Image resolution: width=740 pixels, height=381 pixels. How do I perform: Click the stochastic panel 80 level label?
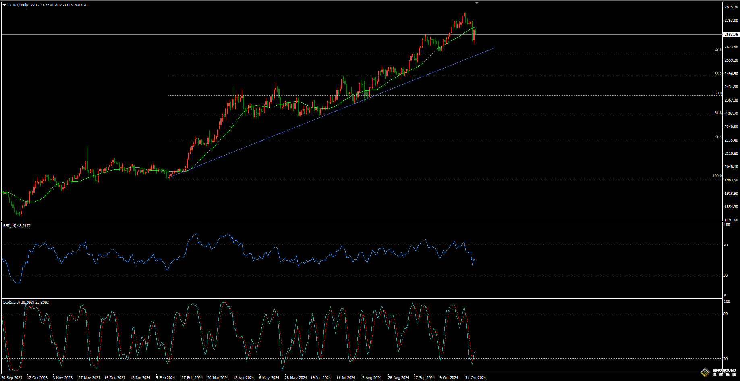pos(725,314)
